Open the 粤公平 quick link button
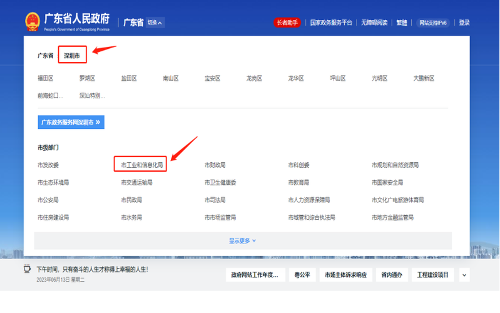The image size is (500, 313). point(302,275)
